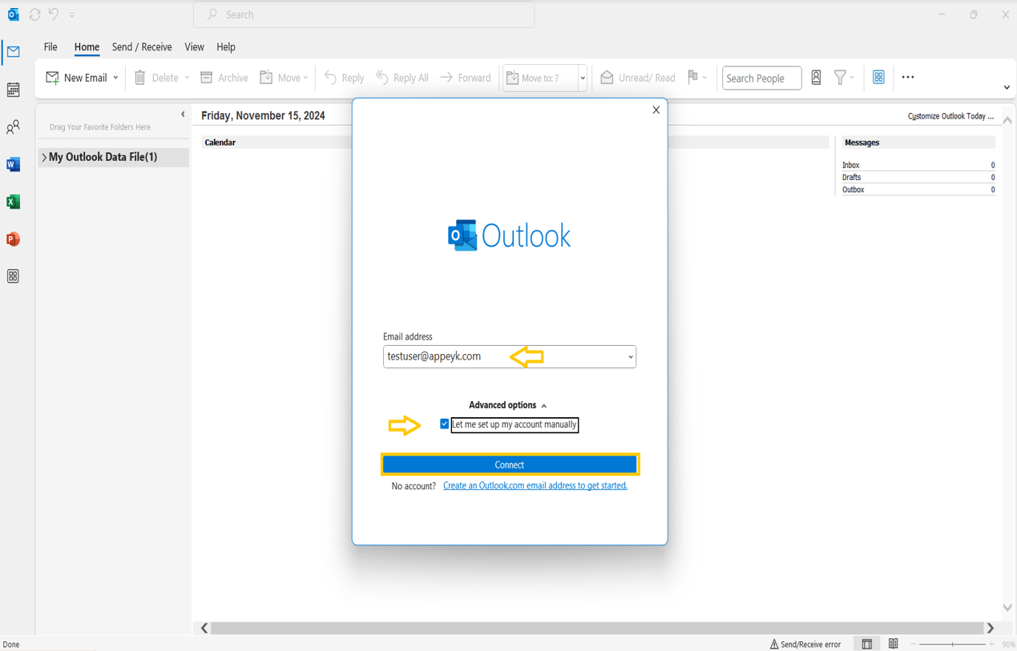Click the Delete trash icon

[140, 78]
